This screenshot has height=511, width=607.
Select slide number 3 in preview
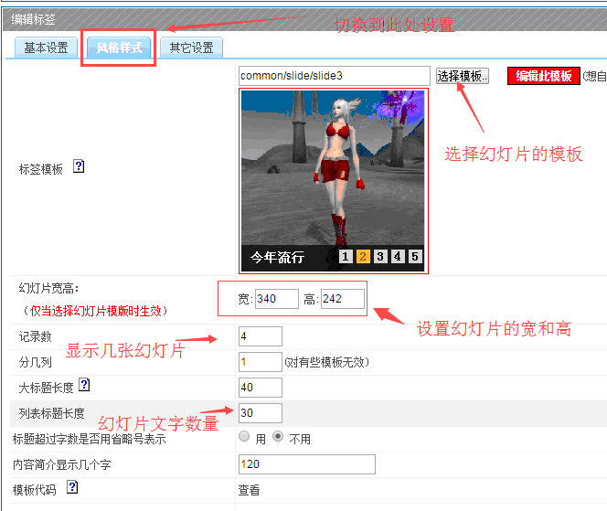click(x=380, y=257)
